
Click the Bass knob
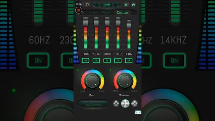pyautogui.click(x=93, y=81)
